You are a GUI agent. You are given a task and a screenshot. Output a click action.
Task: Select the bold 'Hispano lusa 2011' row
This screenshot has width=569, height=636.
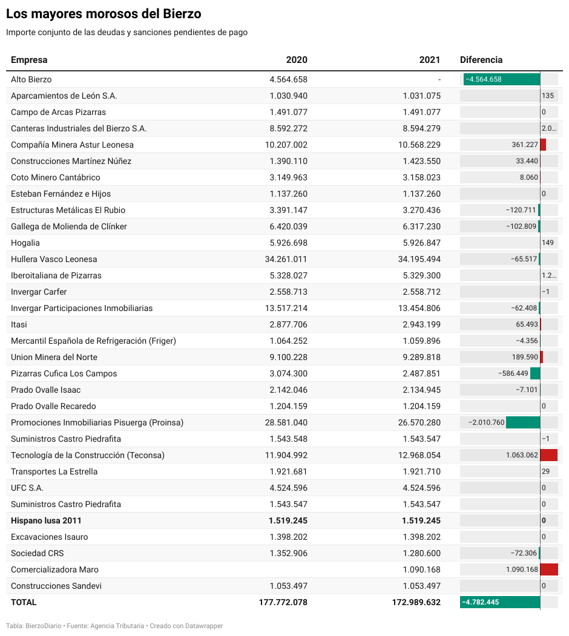tap(284, 521)
